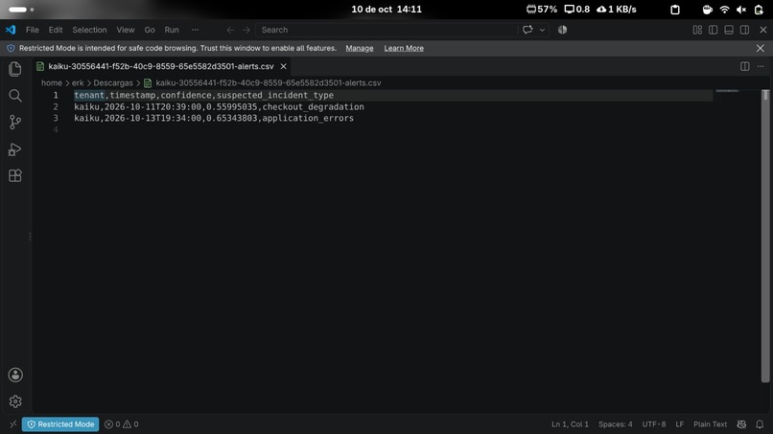Viewport: 773px width, 434px height.
Task: Toggle the primary side bar
Action: [x=714, y=30]
